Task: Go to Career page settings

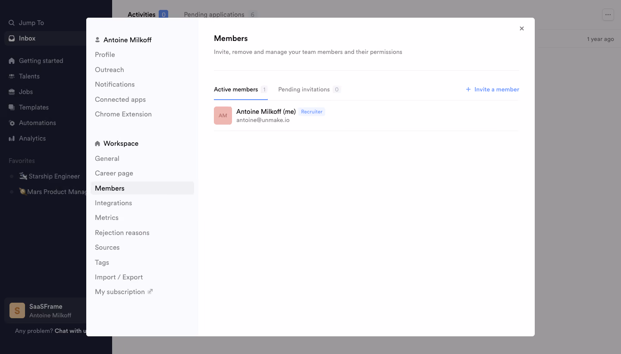Action: 114,173
